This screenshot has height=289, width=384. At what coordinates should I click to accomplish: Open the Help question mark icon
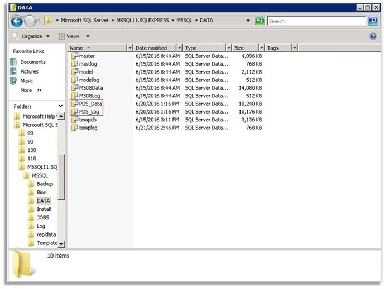pos(373,36)
